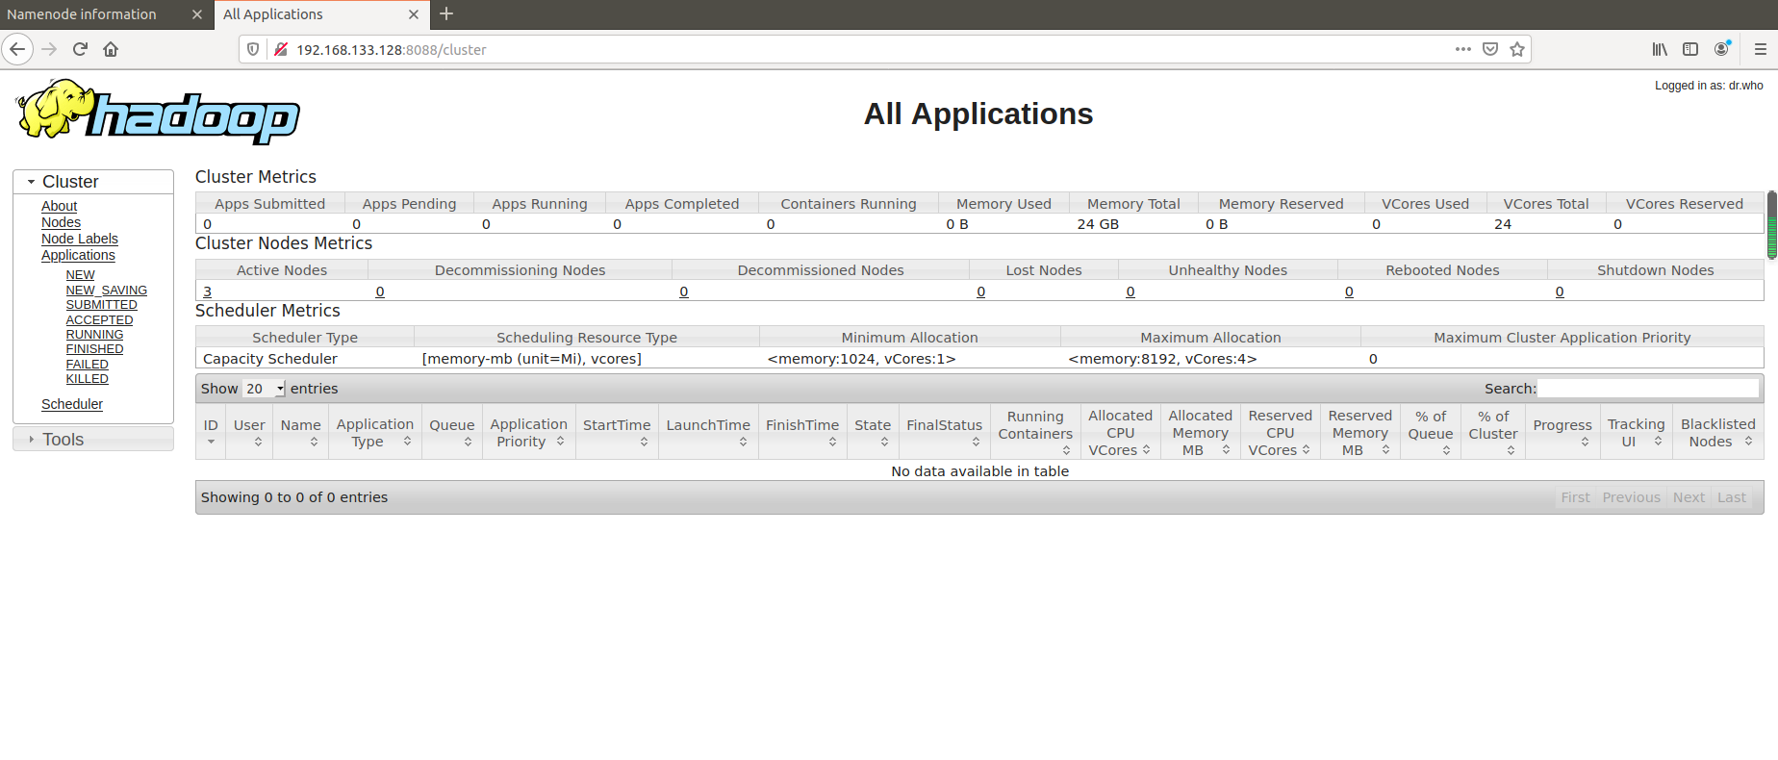The height and width of the screenshot is (760, 1778).
Task: Sort table by User column
Action: coord(249,432)
